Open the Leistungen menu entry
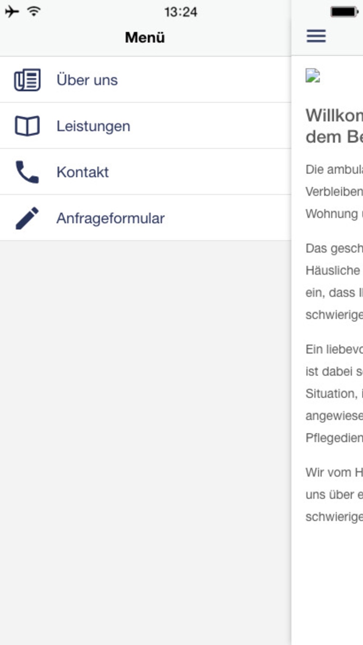The width and height of the screenshot is (363, 645). (x=145, y=126)
